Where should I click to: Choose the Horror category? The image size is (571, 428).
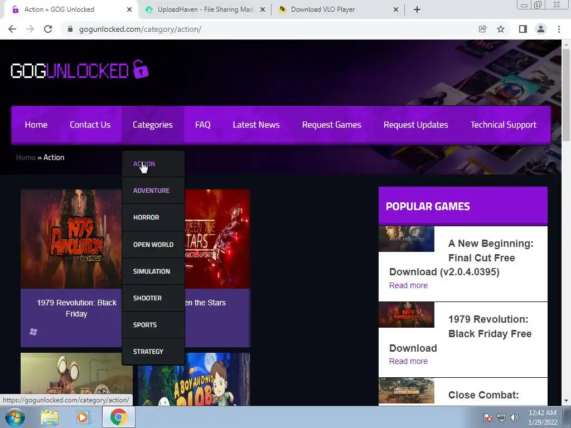[153, 217]
